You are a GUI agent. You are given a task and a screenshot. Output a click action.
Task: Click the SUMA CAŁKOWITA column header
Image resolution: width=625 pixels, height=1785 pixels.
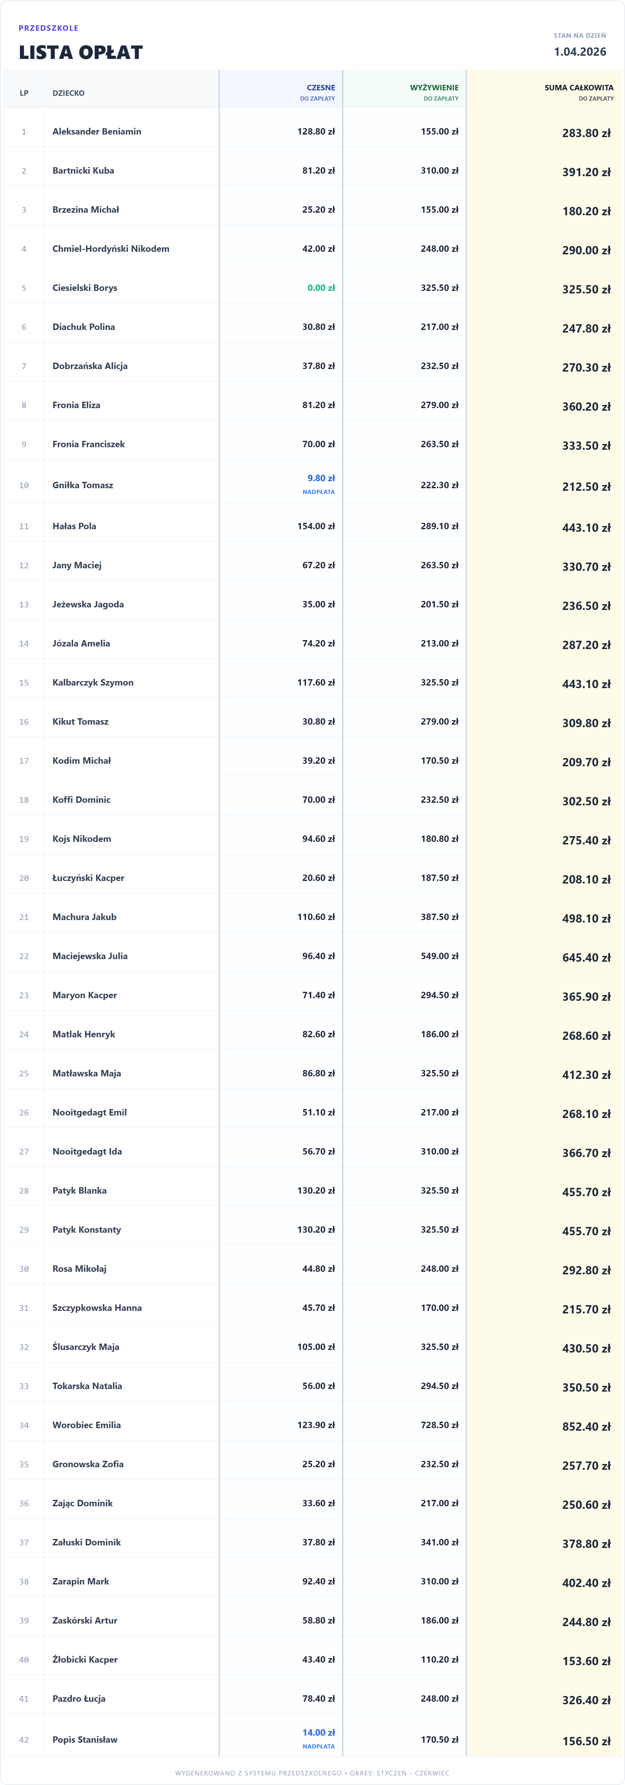pos(579,88)
